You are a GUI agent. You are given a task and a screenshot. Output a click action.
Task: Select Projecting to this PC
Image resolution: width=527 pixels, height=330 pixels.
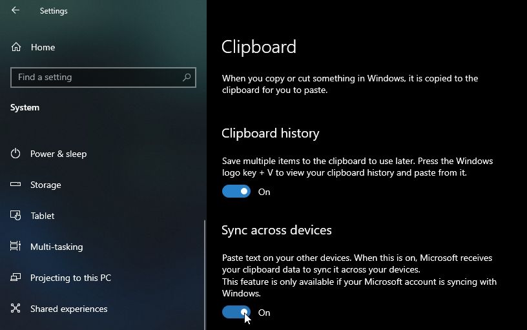point(70,278)
